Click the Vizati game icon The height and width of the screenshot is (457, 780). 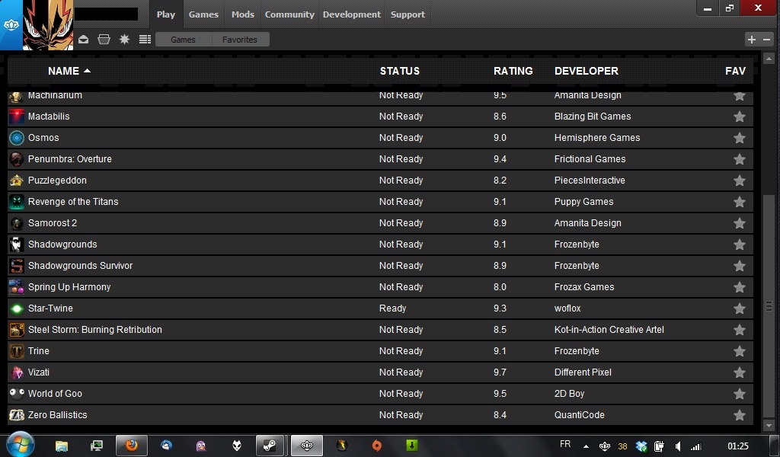point(17,372)
